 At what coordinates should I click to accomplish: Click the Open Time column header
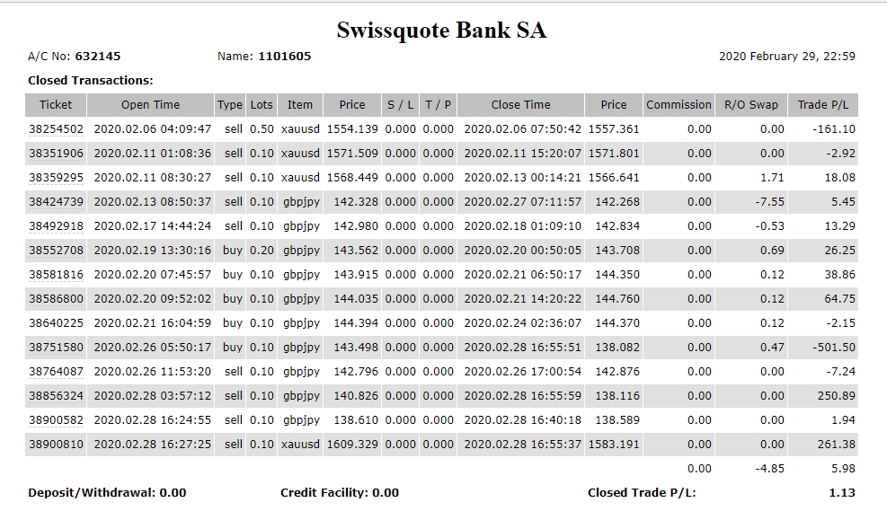pos(150,105)
